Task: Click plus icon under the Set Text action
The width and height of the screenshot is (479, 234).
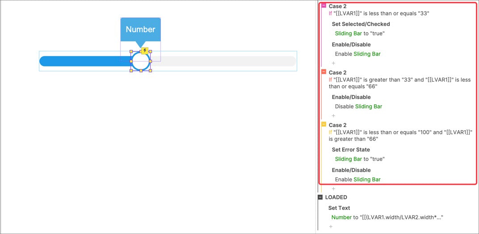Action: [x=330, y=226]
